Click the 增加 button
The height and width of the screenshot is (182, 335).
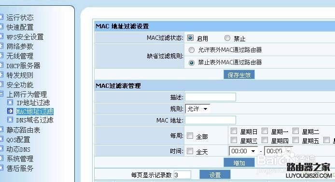pyautogui.click(x=239, y=163)
